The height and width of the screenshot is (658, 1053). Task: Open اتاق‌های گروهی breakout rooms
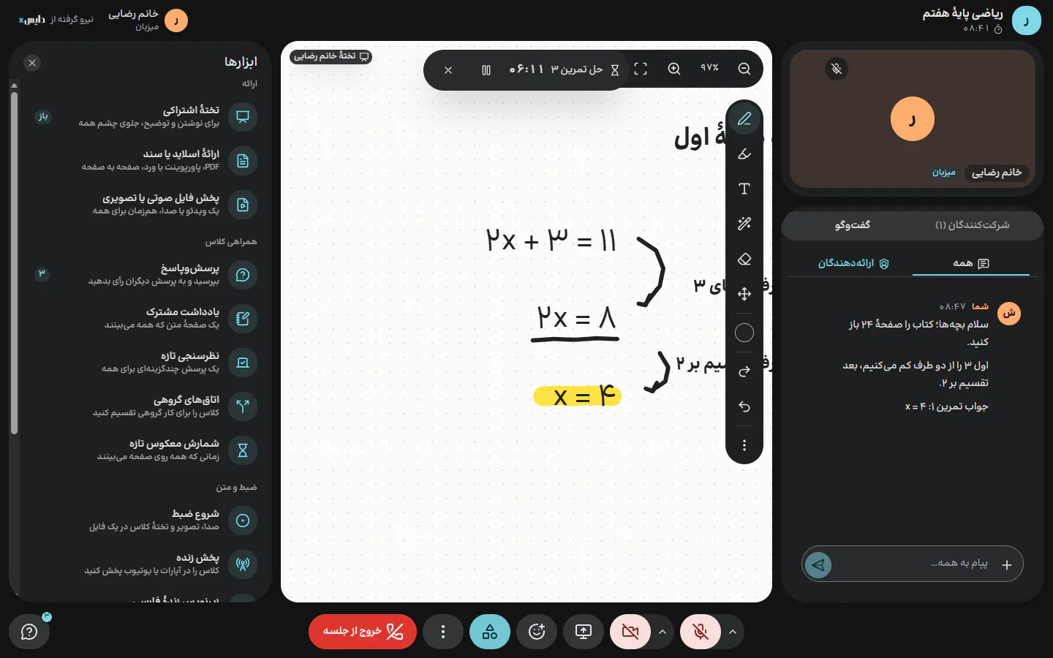click(139, 406)
